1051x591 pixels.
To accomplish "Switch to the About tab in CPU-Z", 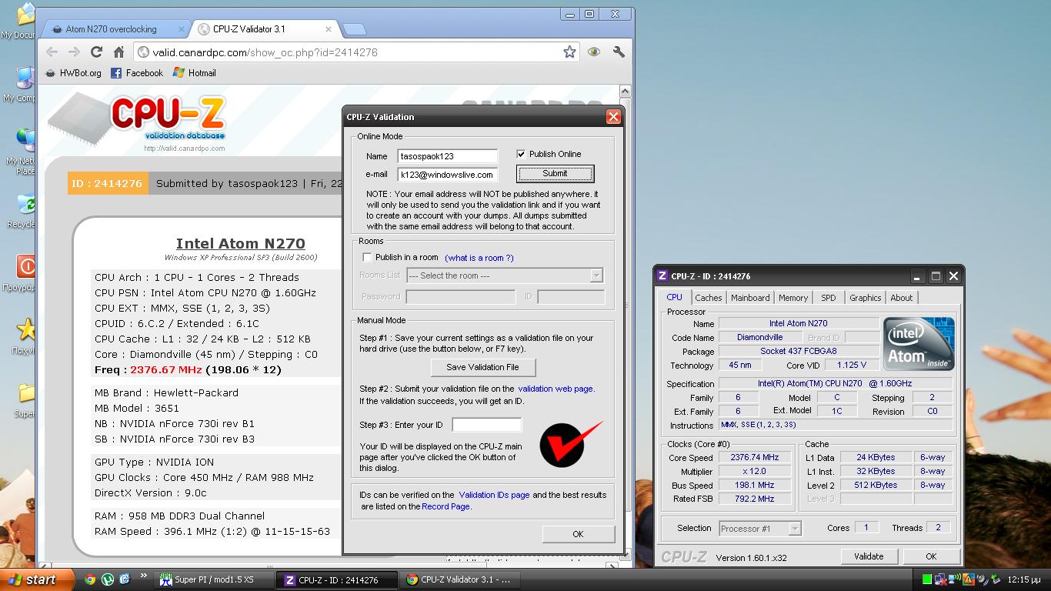I will pyautogui.click(x=902, y=298).
